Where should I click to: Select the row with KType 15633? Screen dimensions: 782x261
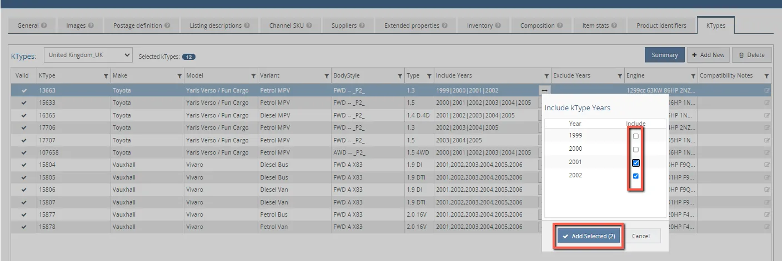point(390,103)
